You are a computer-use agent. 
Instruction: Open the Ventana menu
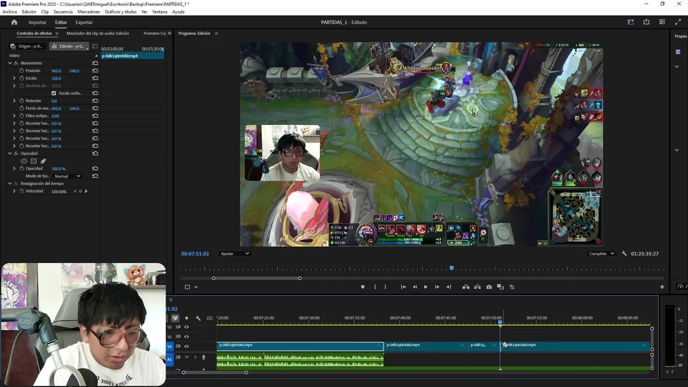point(160,11)
